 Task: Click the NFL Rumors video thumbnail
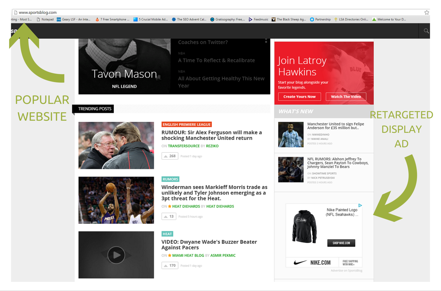coord(291,170)
